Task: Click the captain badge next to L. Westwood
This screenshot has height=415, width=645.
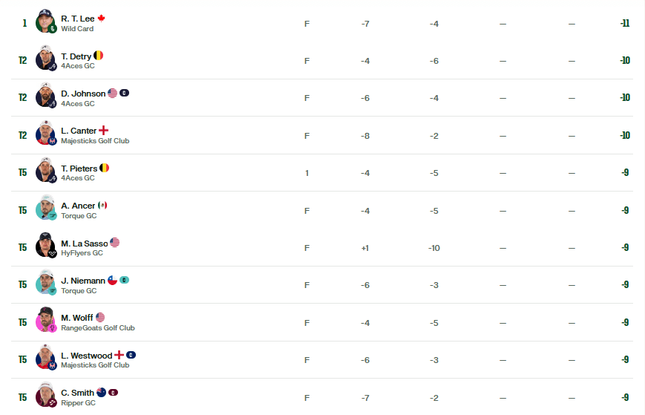Action: point(131,355)
